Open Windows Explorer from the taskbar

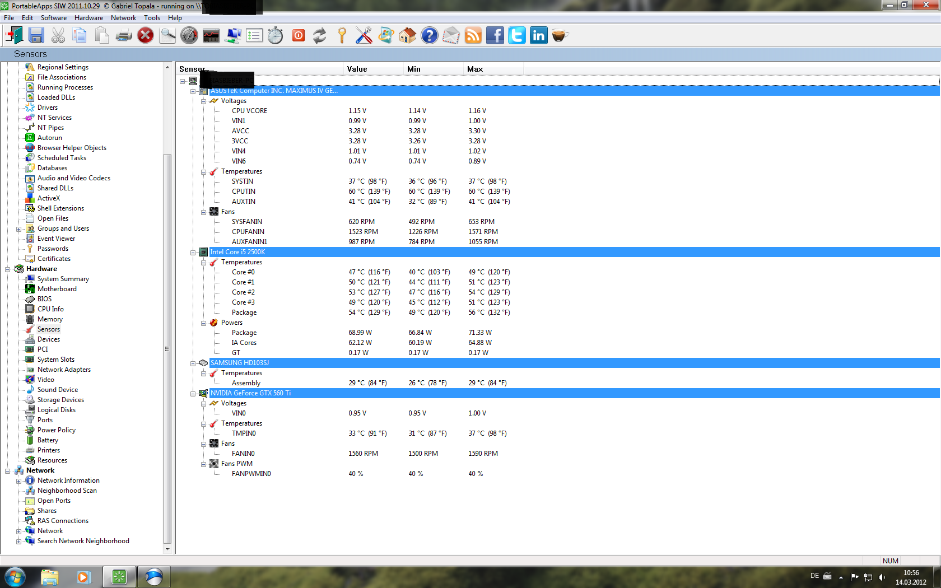coord(50,577)
